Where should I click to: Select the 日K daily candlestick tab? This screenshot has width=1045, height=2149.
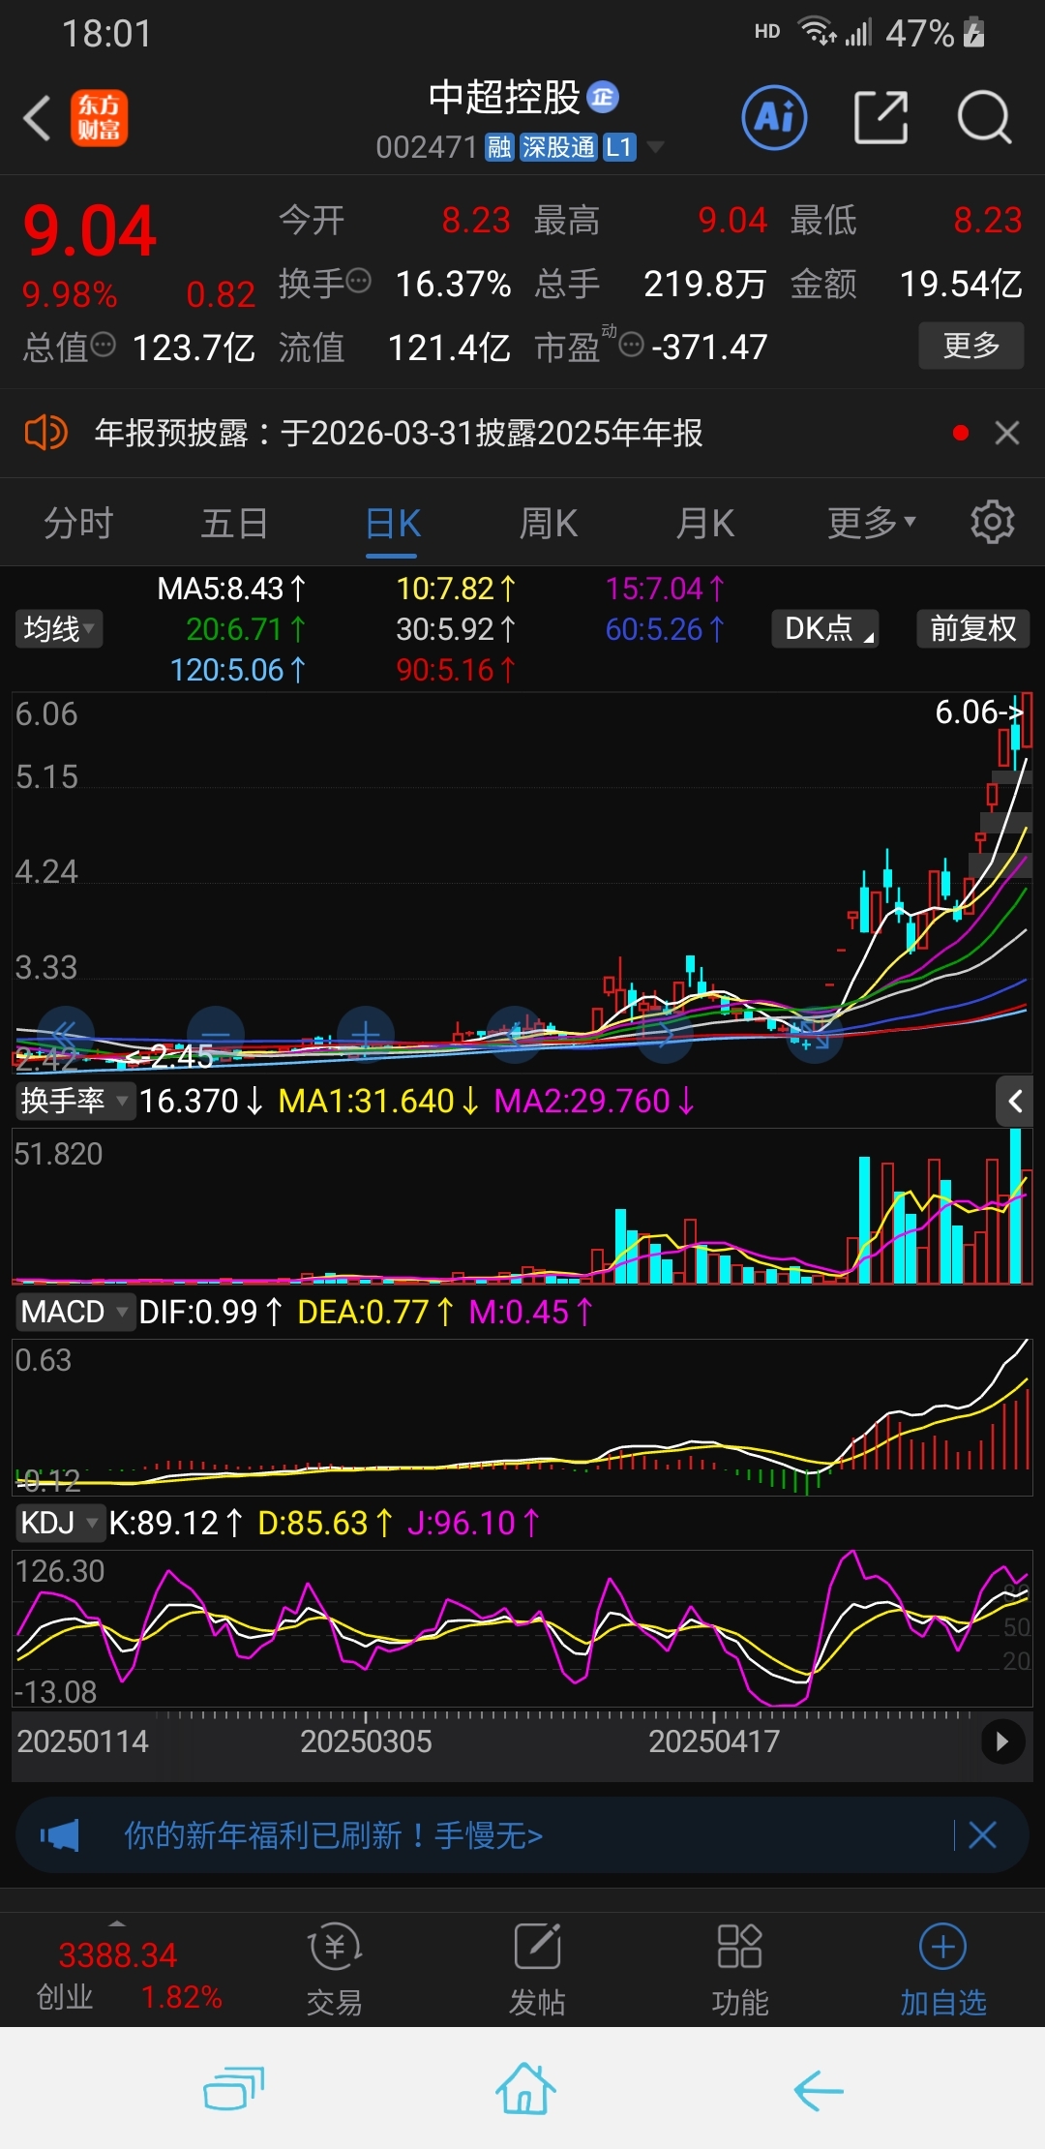392,524
